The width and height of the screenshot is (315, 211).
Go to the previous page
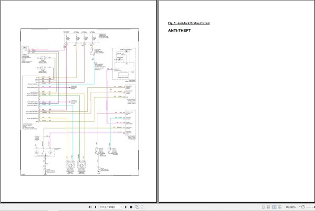(96, 207)
